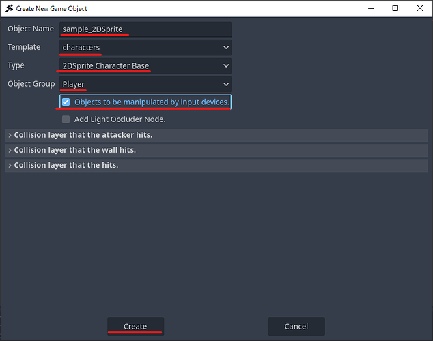Screen dimensions: 433x341
Task: Click the Template label text
Action: click(24, 48)
